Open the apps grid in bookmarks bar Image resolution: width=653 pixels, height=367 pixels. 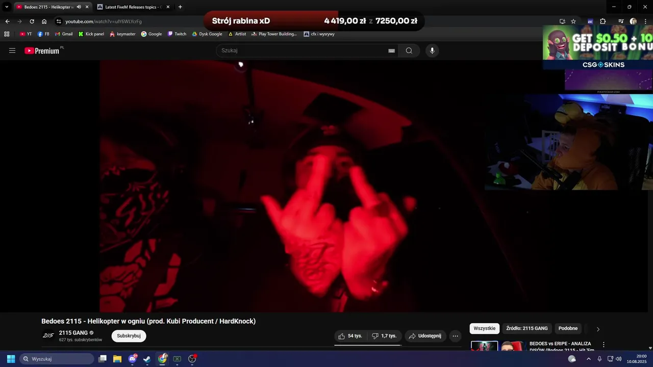point(7,34)
